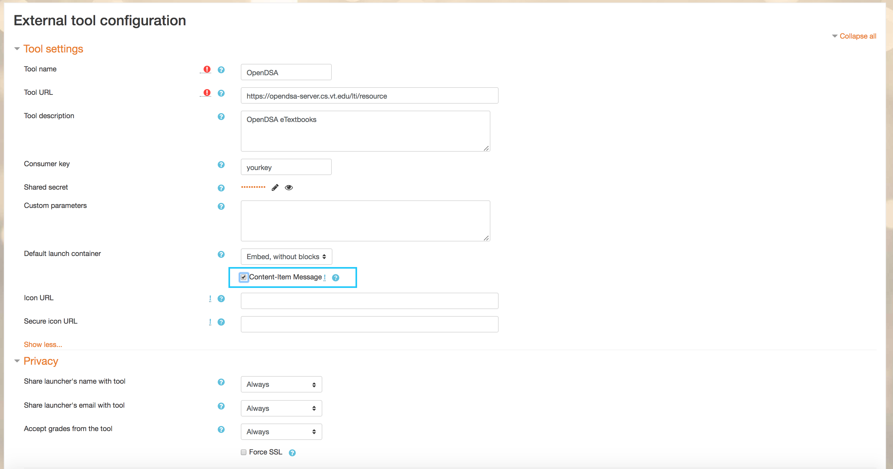Screen dimensions: 893x469
Task: Click the Icon URL input field
Action: pos(369,301)
